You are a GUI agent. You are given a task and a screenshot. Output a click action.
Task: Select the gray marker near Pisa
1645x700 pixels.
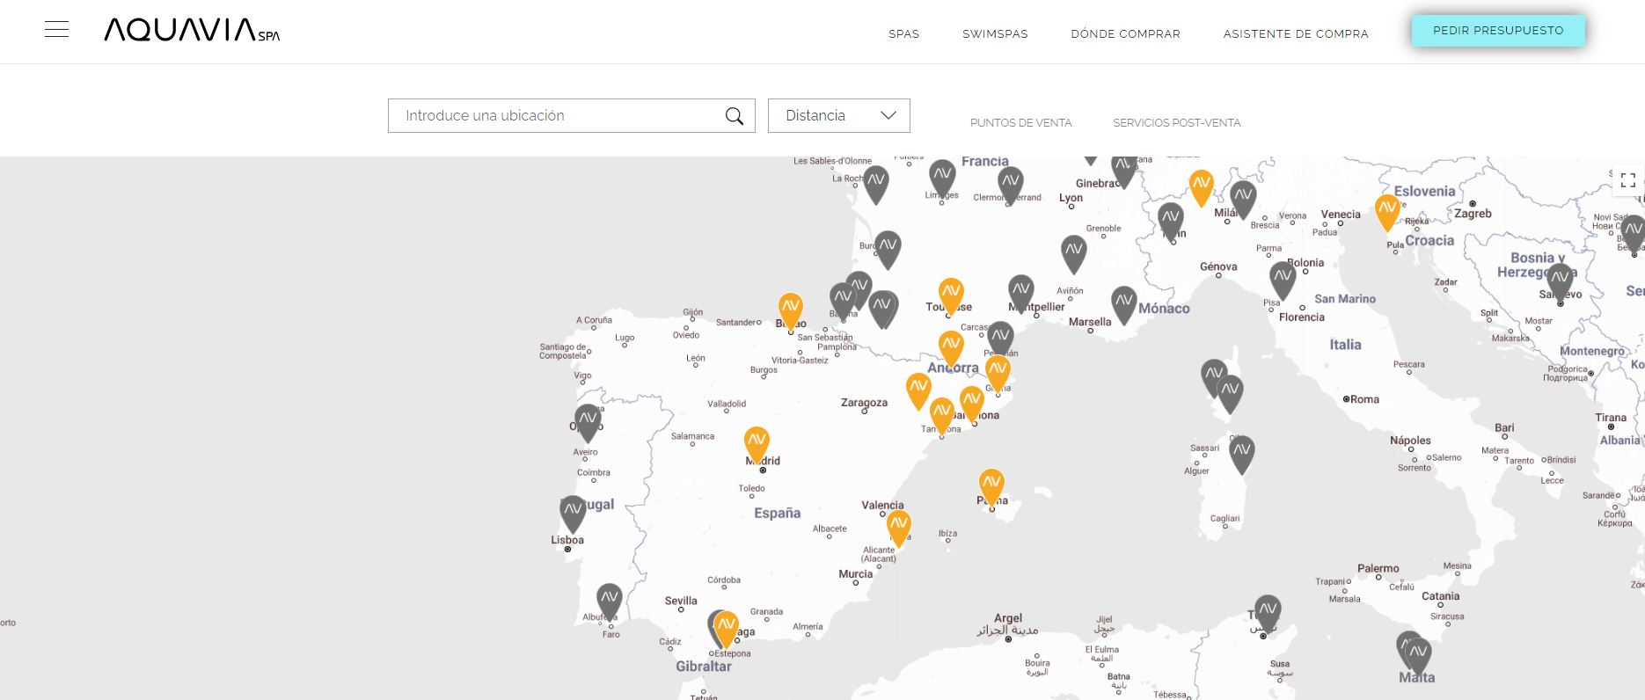pos(1283,281)
